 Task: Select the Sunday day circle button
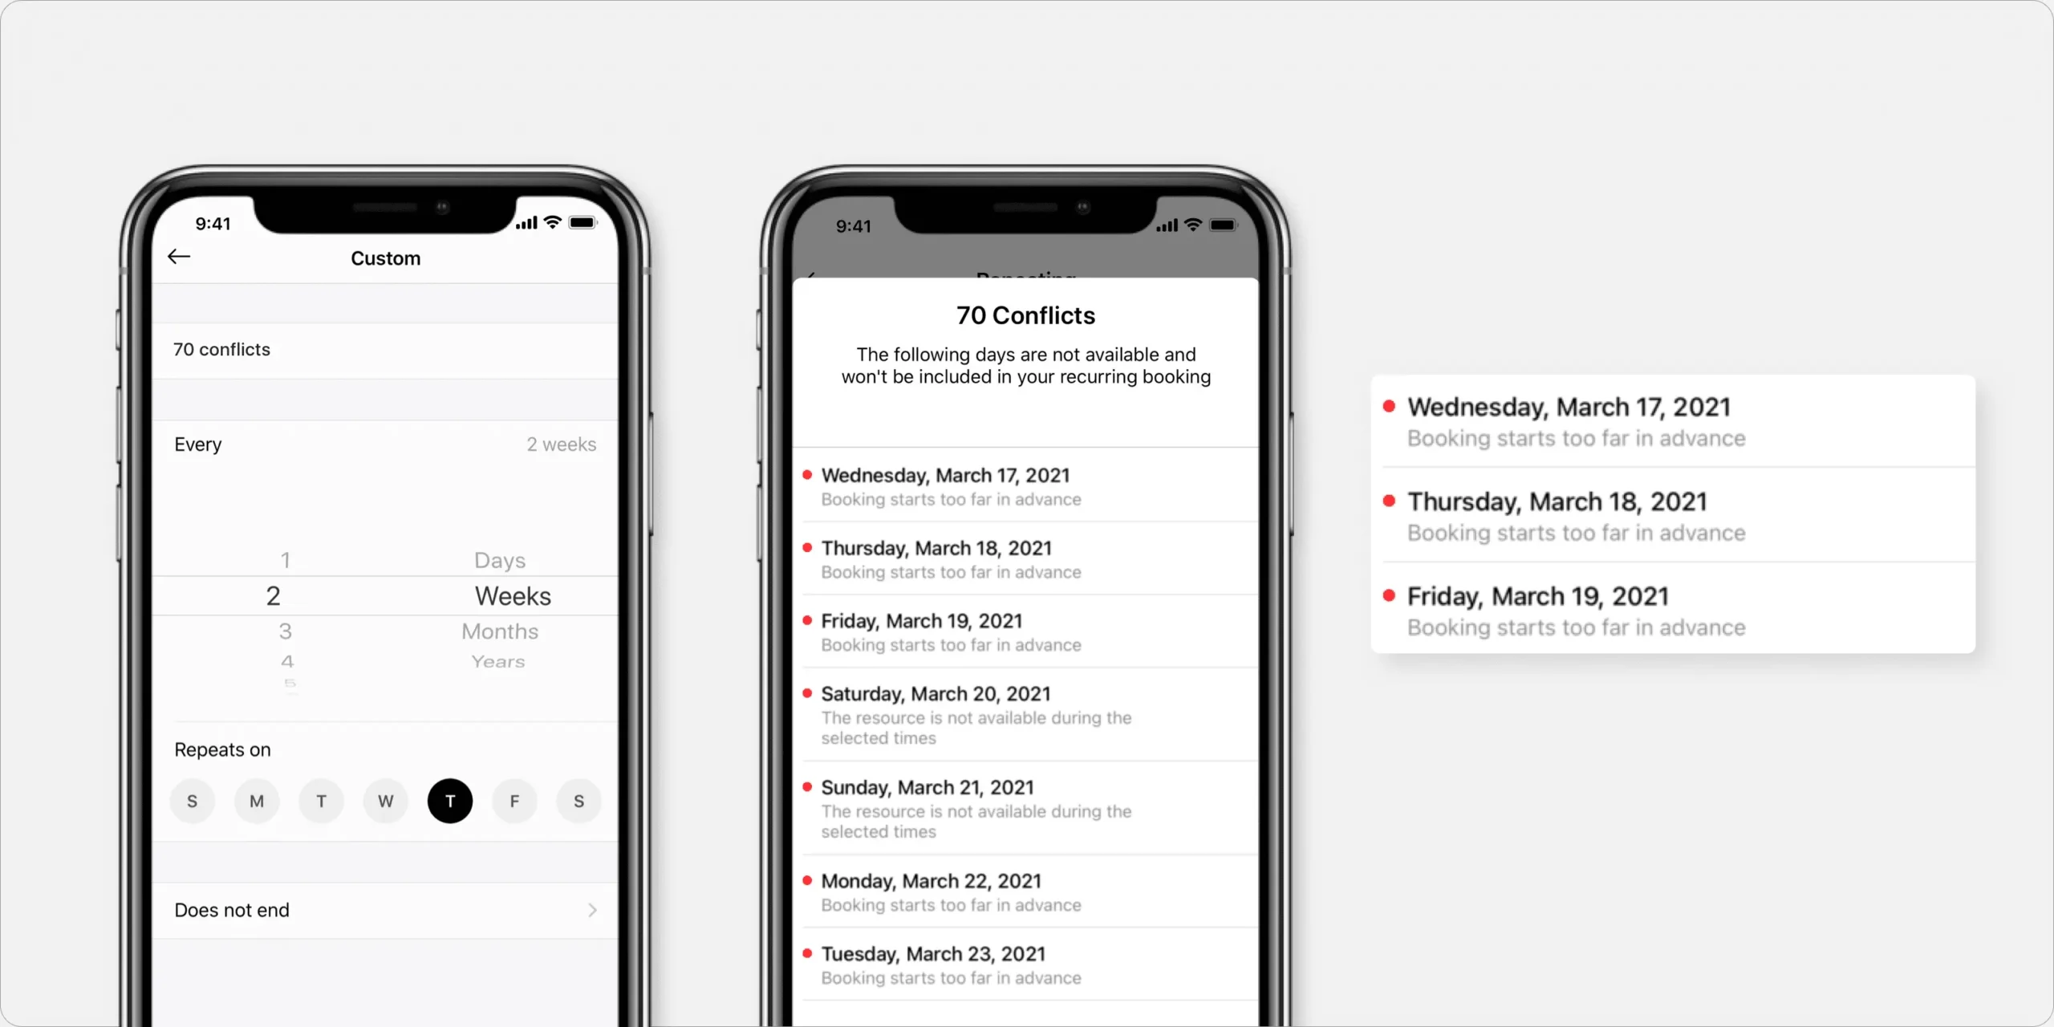(193, 801)
